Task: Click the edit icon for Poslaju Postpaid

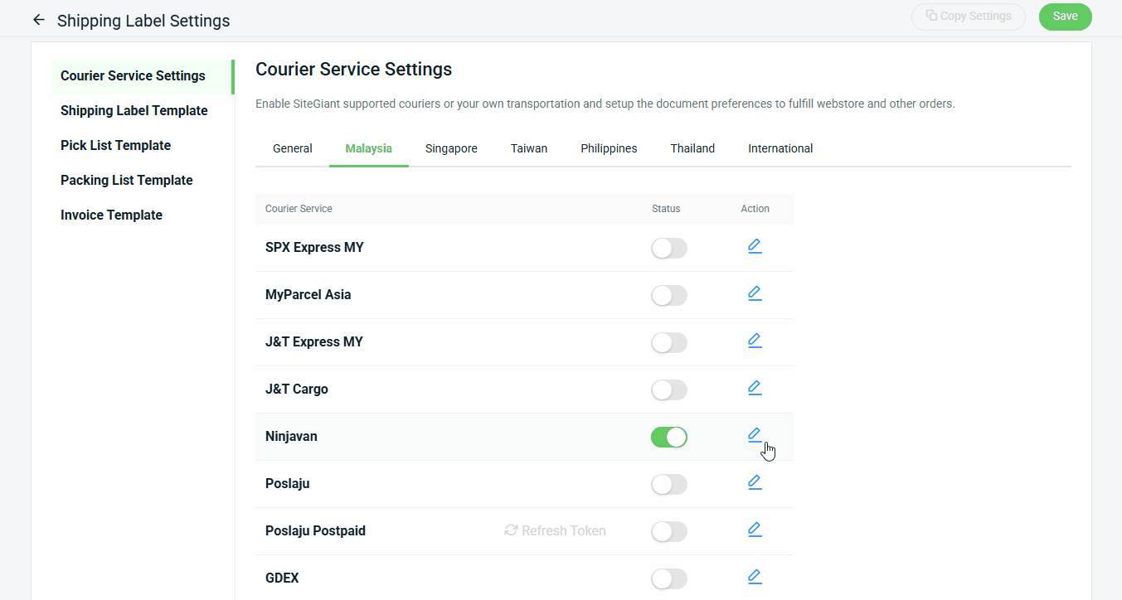Action: pyautogui.click(x=755, y=530)
